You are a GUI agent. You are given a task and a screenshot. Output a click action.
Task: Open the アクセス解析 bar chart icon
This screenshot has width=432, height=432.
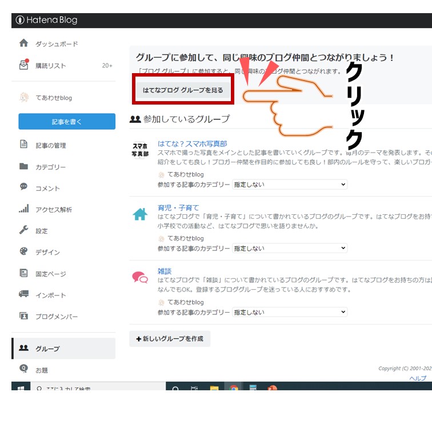point(23,209)
